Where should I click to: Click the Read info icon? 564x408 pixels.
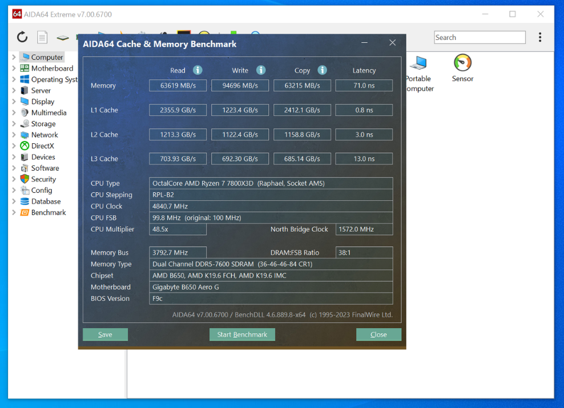tap(198, 70)
